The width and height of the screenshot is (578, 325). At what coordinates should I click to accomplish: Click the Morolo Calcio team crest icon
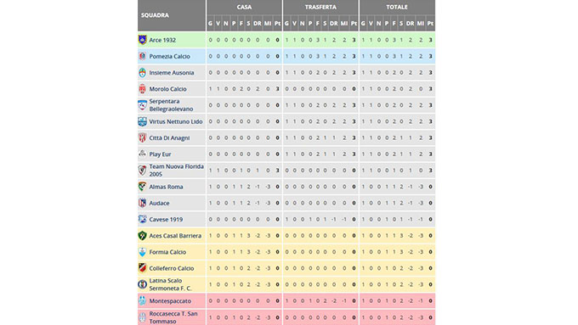coord(142,89)
